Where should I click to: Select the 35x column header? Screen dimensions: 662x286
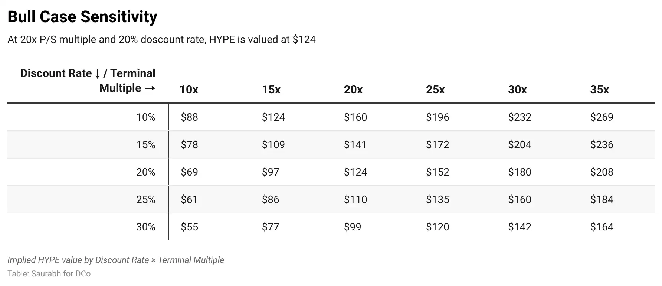coord(600,90)
